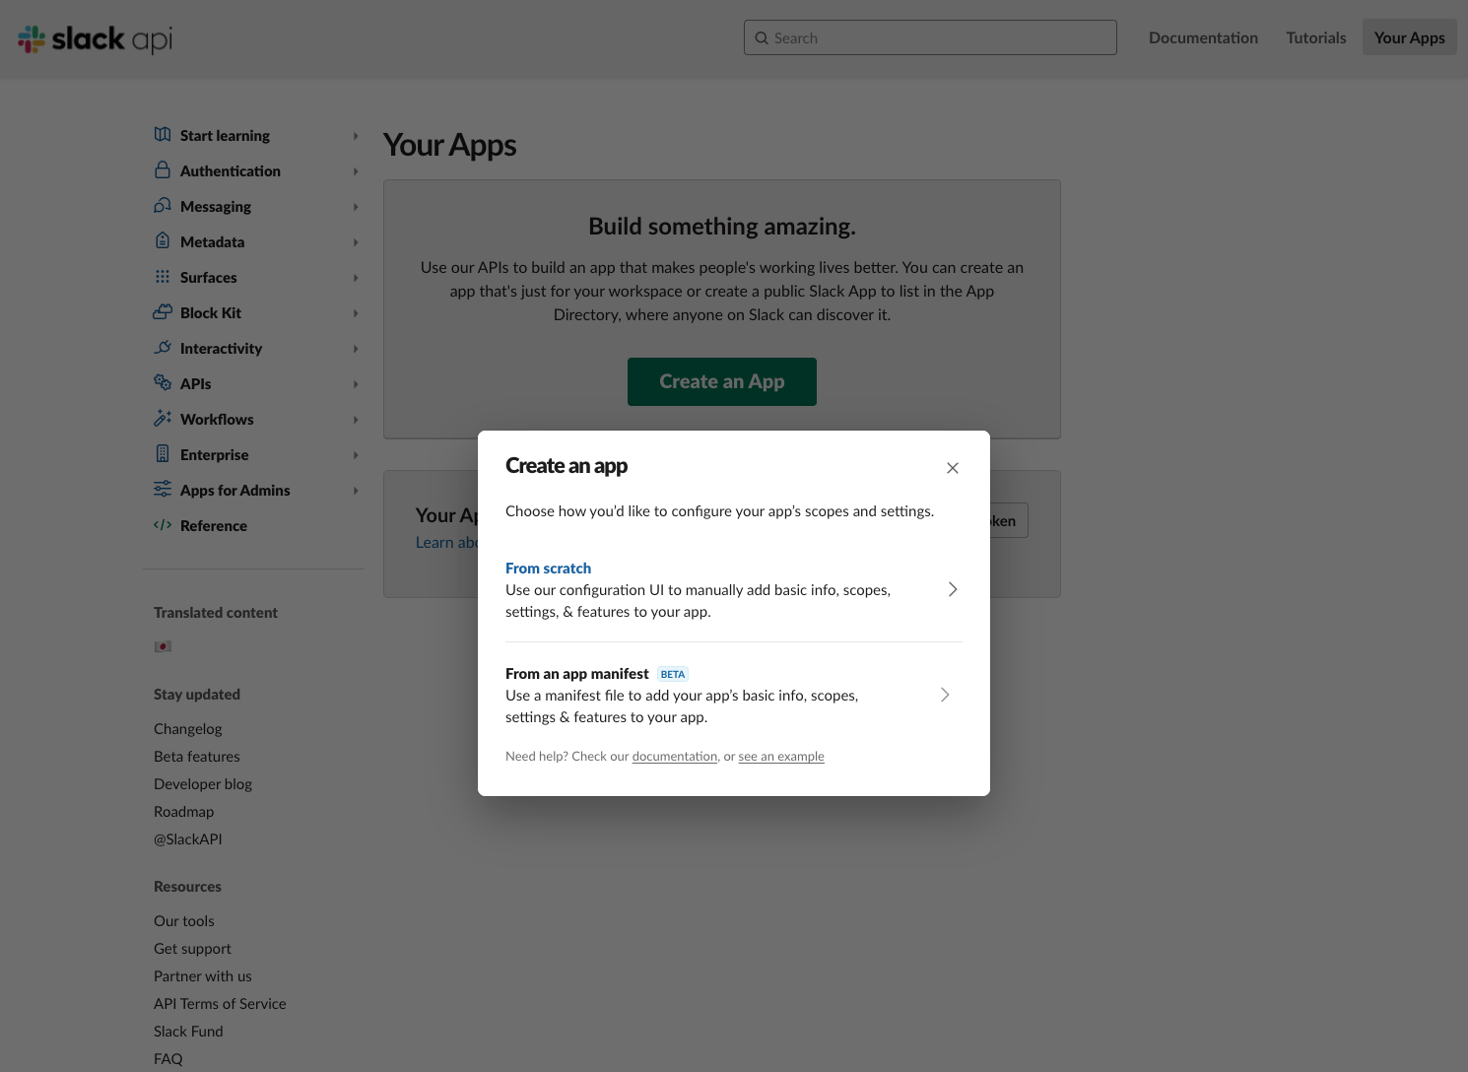The height and width of the screenshot is (1072, 1468).
Task: Click the Messaging chat bubble icon
Action: pos(163,206)
